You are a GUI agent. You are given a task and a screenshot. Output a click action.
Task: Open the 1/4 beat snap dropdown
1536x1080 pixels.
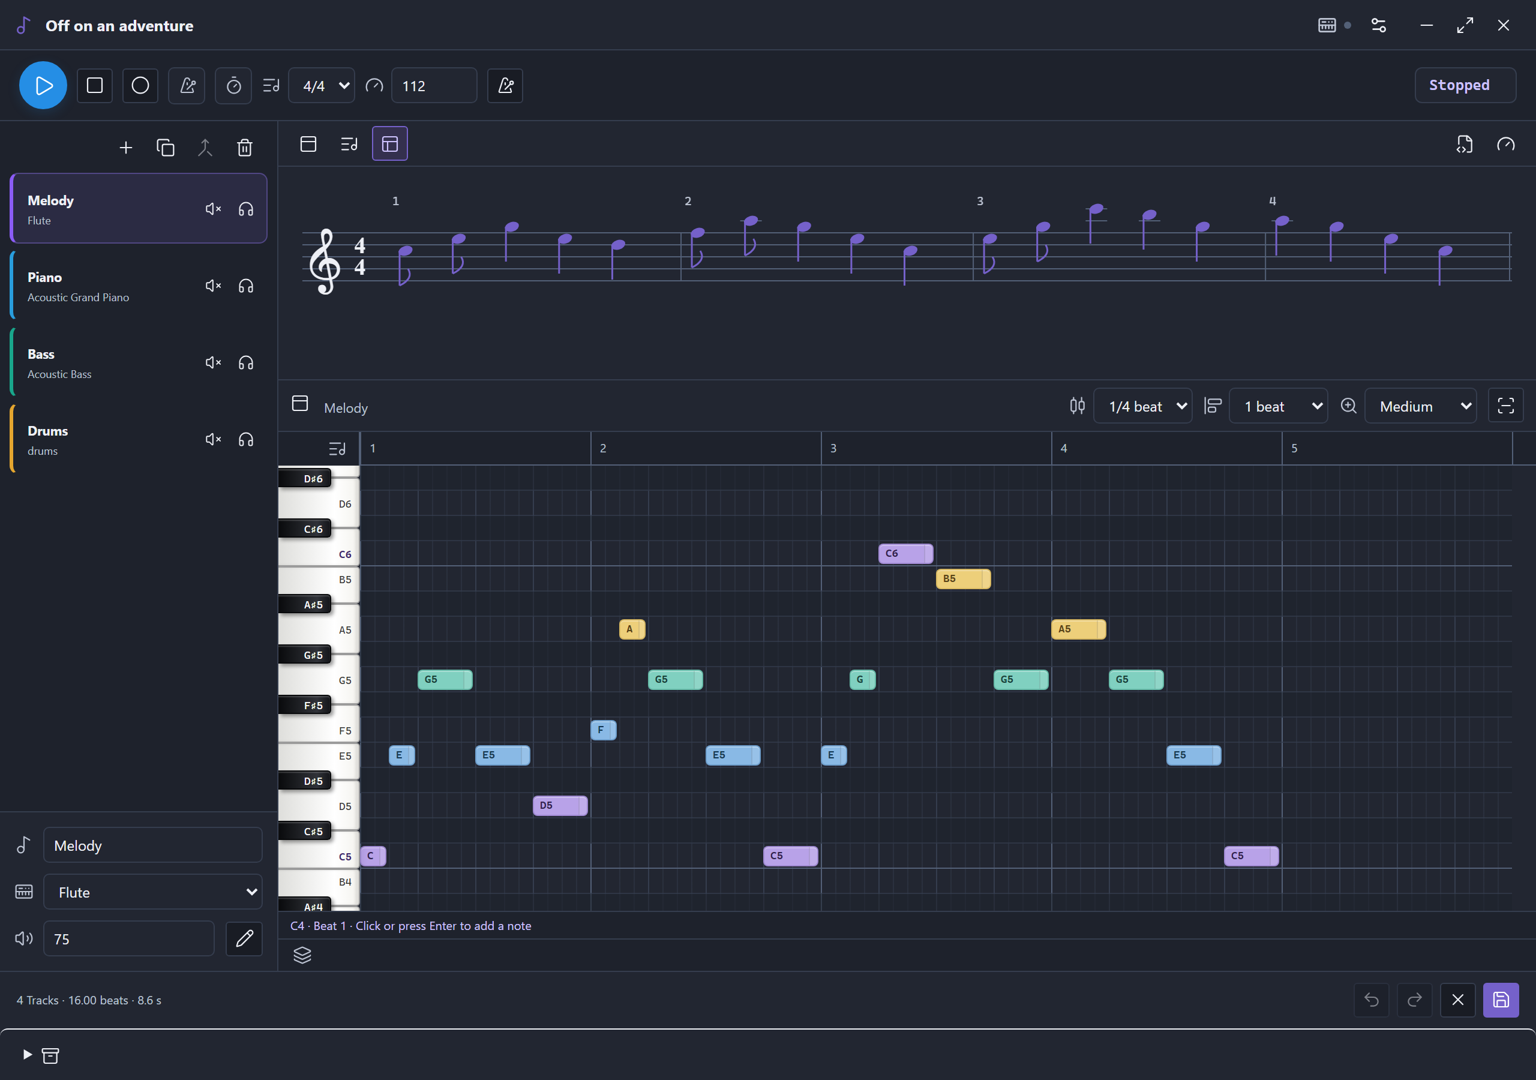point(1142,406)
